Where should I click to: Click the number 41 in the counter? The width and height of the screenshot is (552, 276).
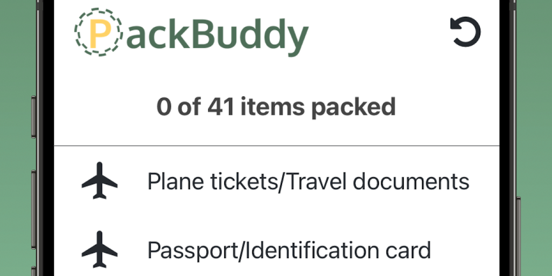click(220, 107)
